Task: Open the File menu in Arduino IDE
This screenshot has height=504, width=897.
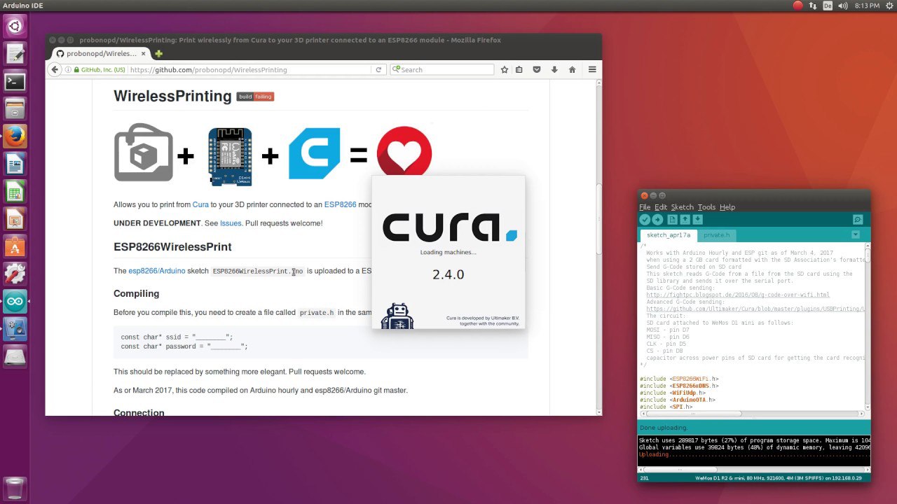Action: (645, 207)
